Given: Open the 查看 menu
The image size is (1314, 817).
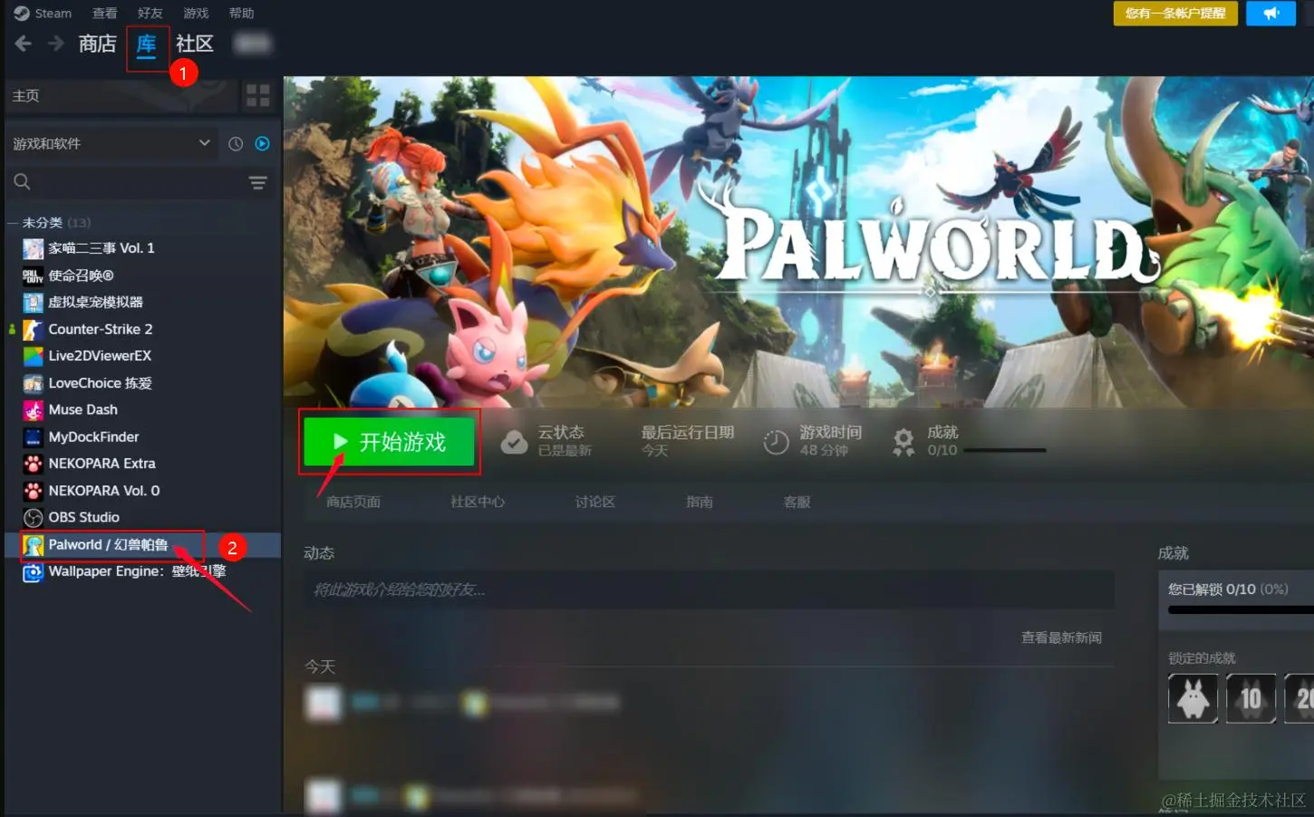Looking at the screenshot, I should pyautogui.click(x=105, y=14).
